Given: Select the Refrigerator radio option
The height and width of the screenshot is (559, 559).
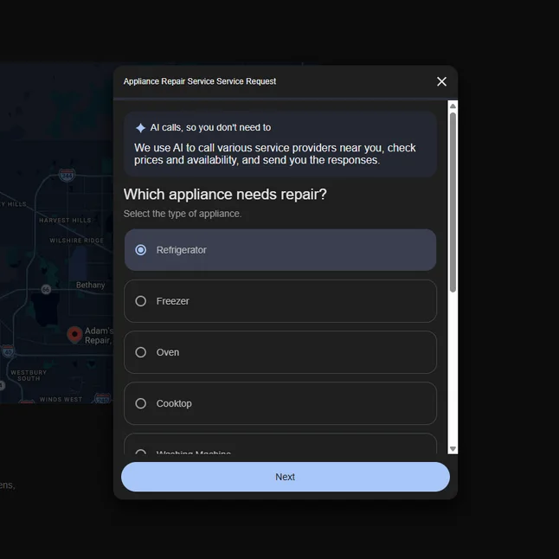Looking at the screenshot, I should pyautogui.click(x=280, y=250).
